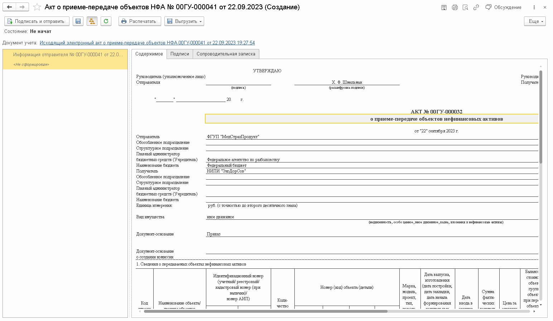Image resolution: width=553 pixels, height=321 pixels.
Task: Click the ФГУП "МедСтрахПродукт" sender value
Action: (x=233, y=137)
